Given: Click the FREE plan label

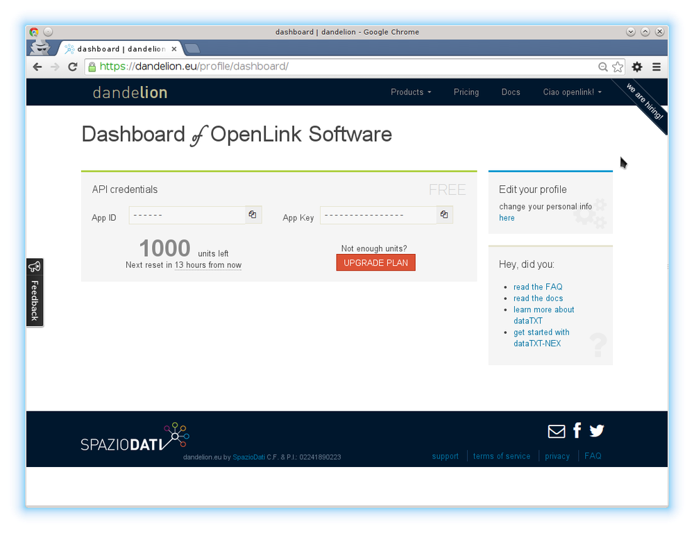Looking at the screenshot, I should [x=447, y=190].
